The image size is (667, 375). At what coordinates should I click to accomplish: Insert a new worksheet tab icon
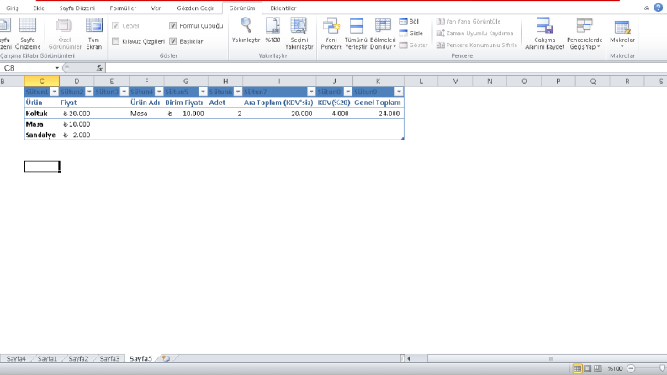(166, 358)
